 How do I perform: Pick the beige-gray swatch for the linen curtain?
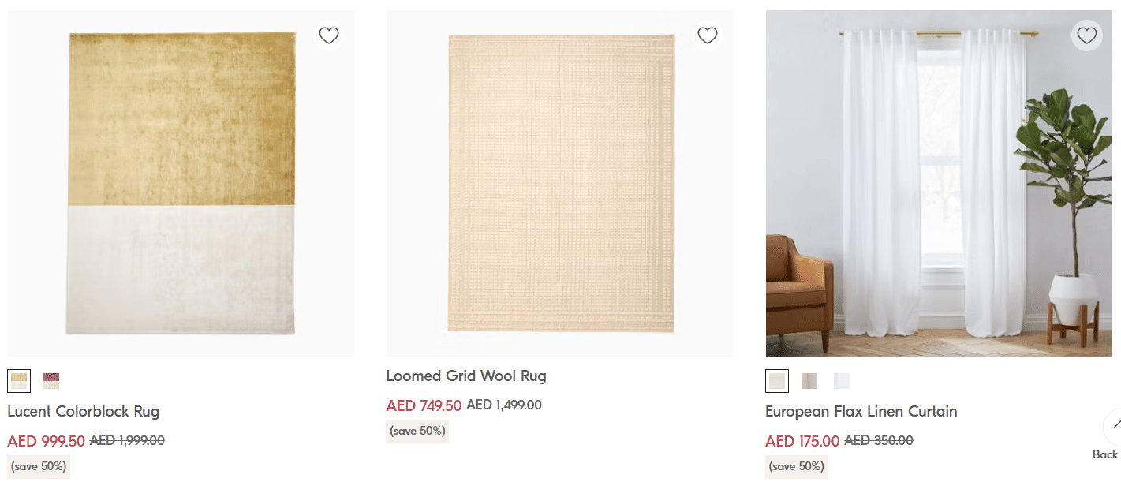809,381
